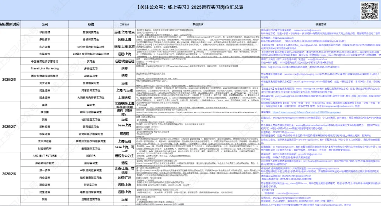This screenshot has width=381, height=206.
Task: Select the company cell '源一资本'
Action: [45, 170]
